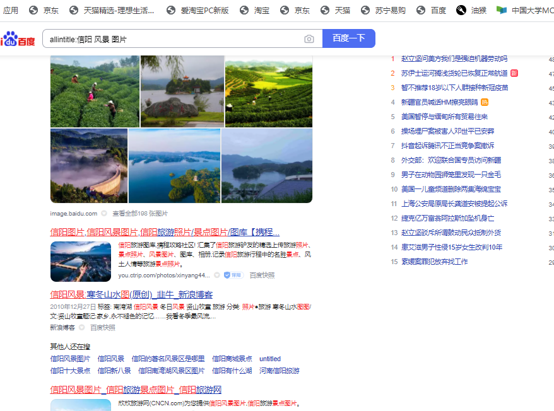Screen dimensions: 554x411
Task: Click the you.ctrip.com/photos URL
Action: tap(164, 275)
